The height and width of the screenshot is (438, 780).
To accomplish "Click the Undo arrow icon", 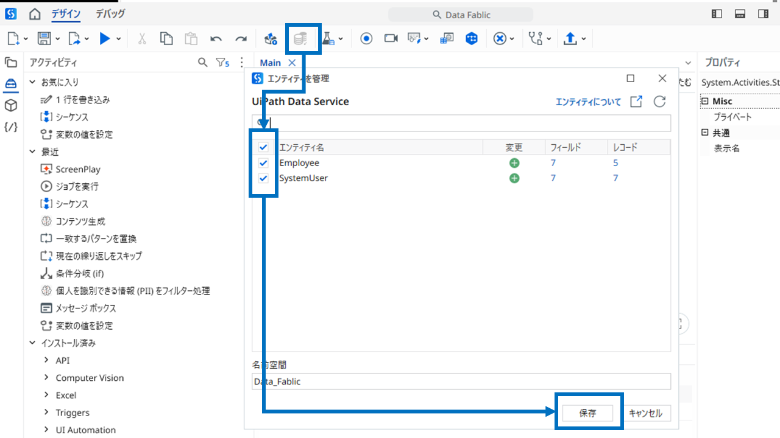I will coord(216,39).
